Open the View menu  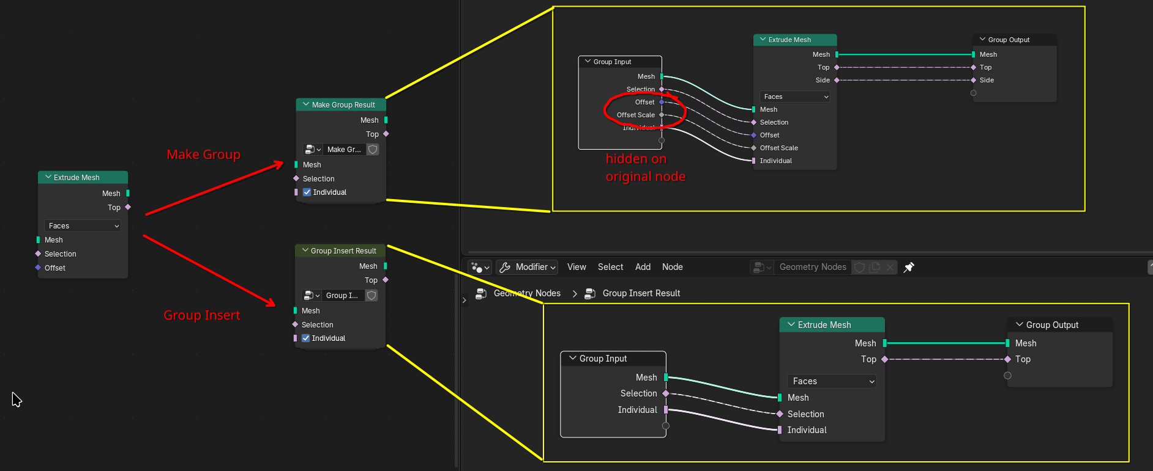[x=576, y=267]
